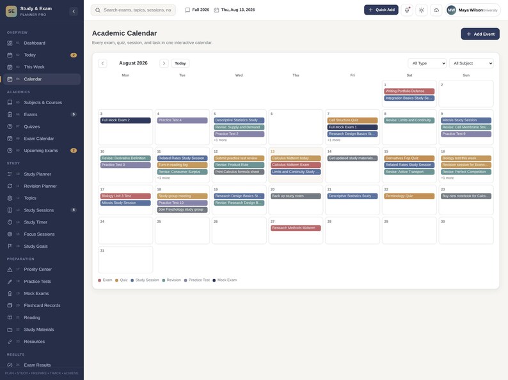Open Calendar in the sidebar
The width and height of the screenshot is (508, 380).
click(42, 79)
